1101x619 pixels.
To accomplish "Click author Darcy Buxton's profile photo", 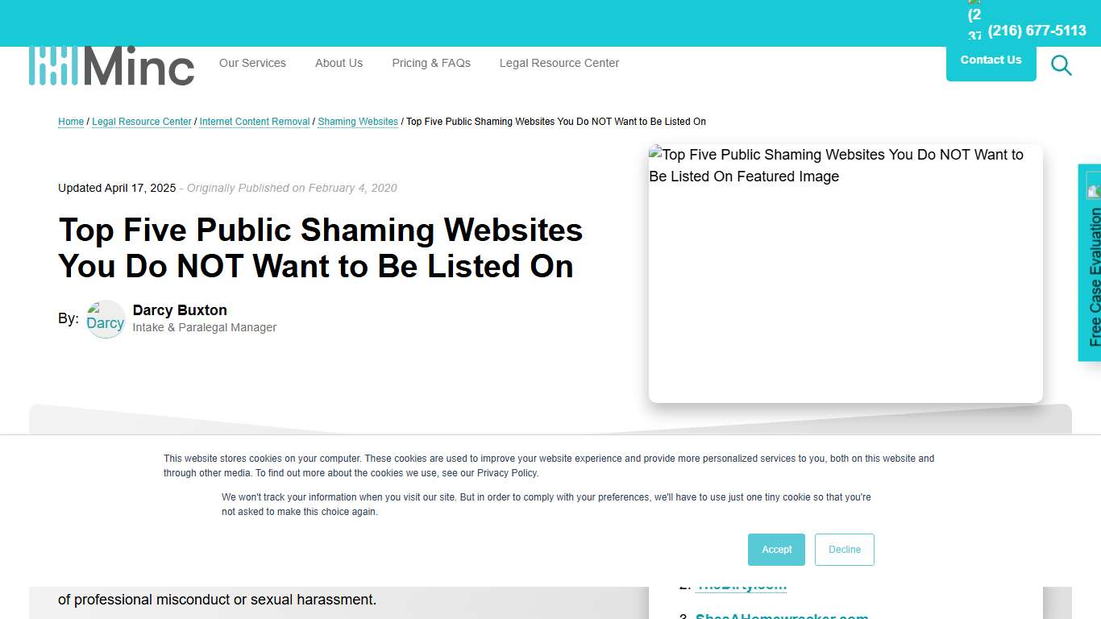I will point(105,319).
